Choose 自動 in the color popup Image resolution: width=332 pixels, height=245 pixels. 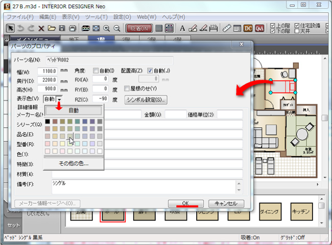[74, 110]
